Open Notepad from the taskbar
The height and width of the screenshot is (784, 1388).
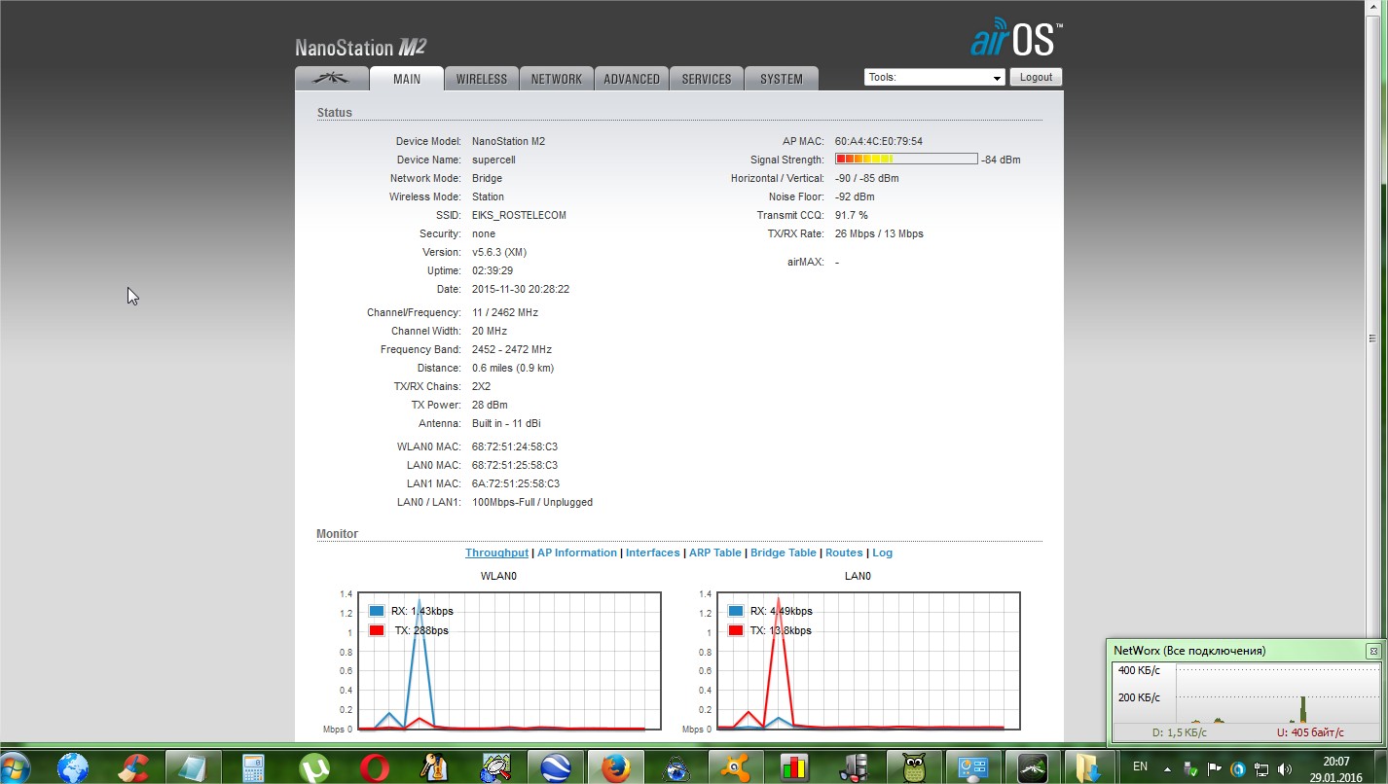(x=193, y=767)
